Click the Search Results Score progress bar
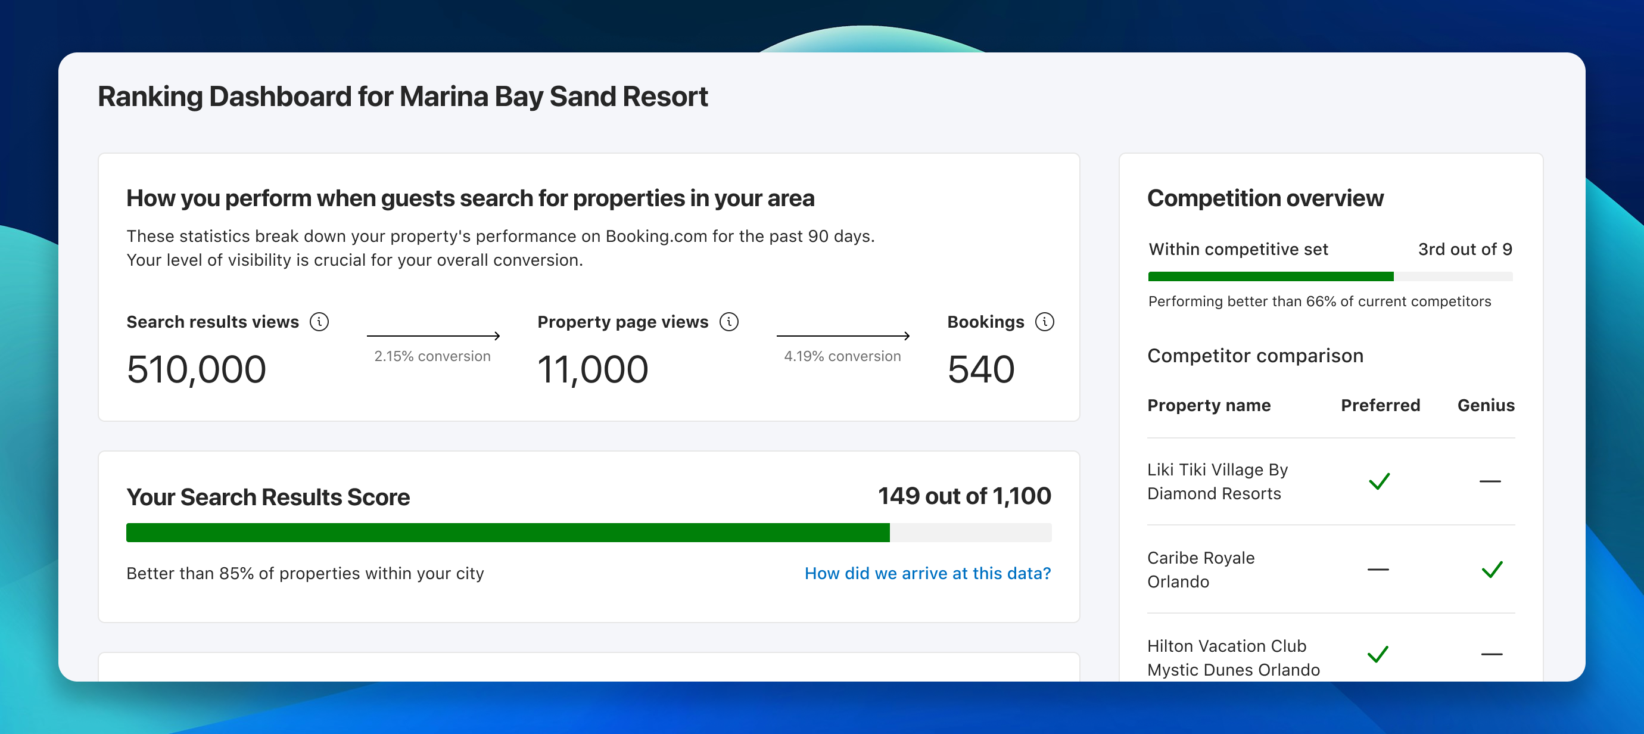The image size is (1644, 734). point(589,532)
